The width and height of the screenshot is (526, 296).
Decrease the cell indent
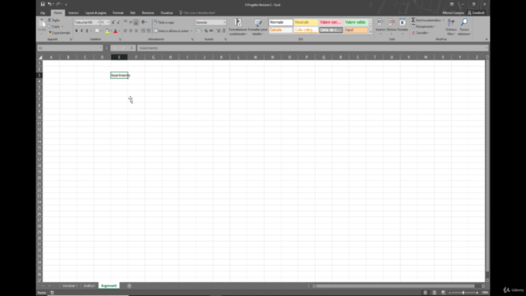click(143, 31)
